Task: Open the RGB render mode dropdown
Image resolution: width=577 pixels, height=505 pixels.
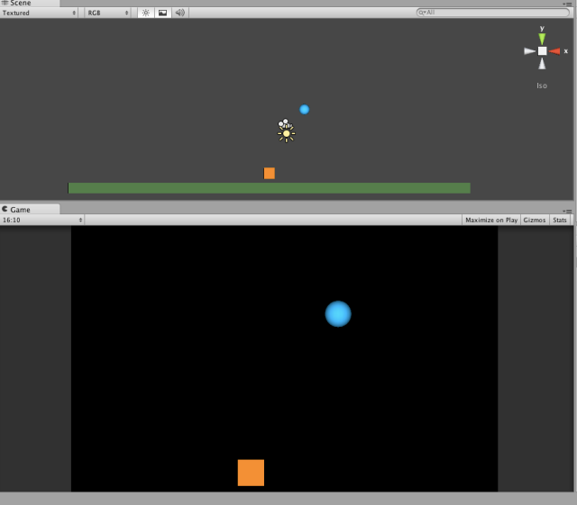Action: pos(107,13)
